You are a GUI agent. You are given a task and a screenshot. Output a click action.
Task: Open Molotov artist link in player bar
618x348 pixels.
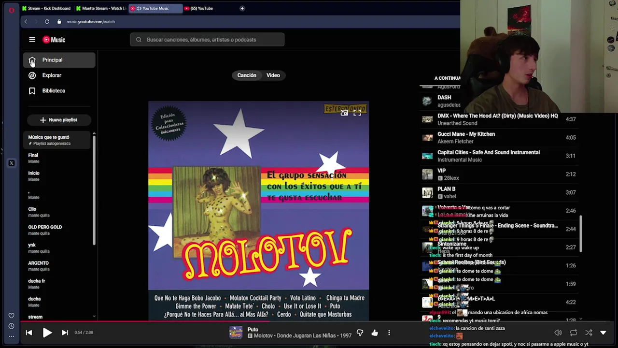263,336
